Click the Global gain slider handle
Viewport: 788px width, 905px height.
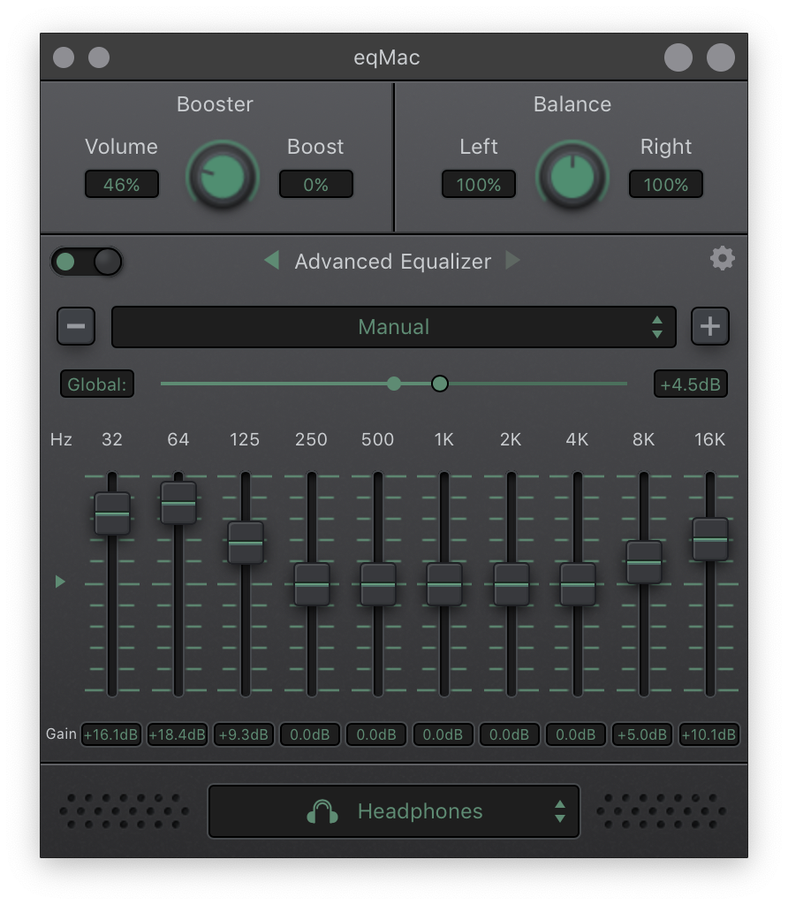coord(440,384)
